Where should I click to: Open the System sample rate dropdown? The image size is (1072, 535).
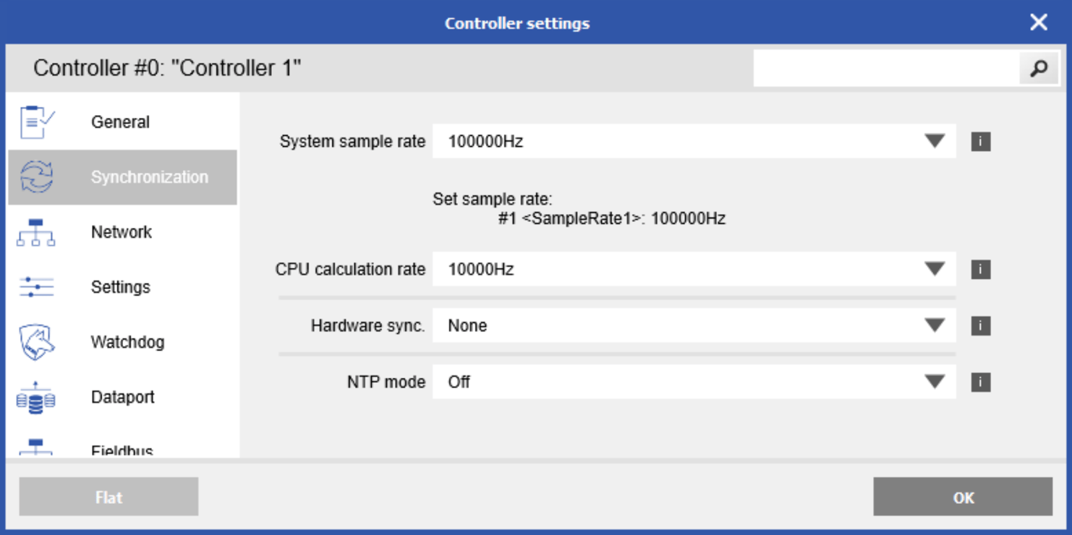click(x=935, y=141)
